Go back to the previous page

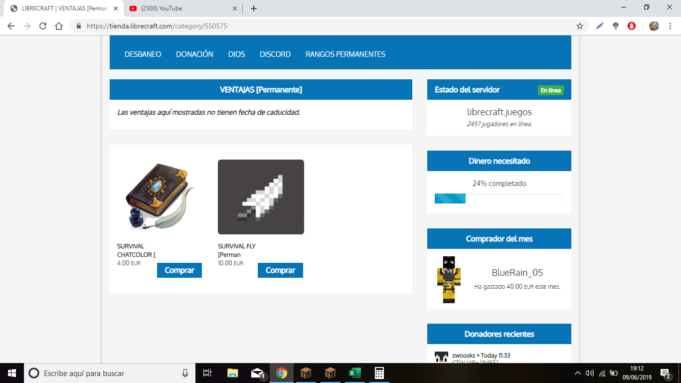11,26
